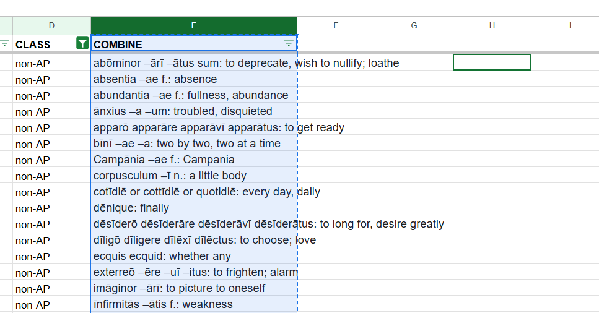599x313 pixels.
Task: Click the CLASS header cell
Action: tap(43, 45)
